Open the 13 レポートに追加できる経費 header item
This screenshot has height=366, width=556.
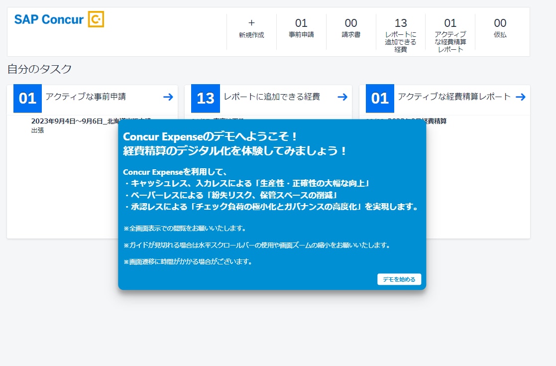coord(401,35)
